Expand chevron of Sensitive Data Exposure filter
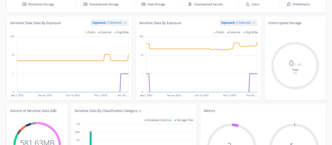Screen dimensions: 332x145 (254, 23)
